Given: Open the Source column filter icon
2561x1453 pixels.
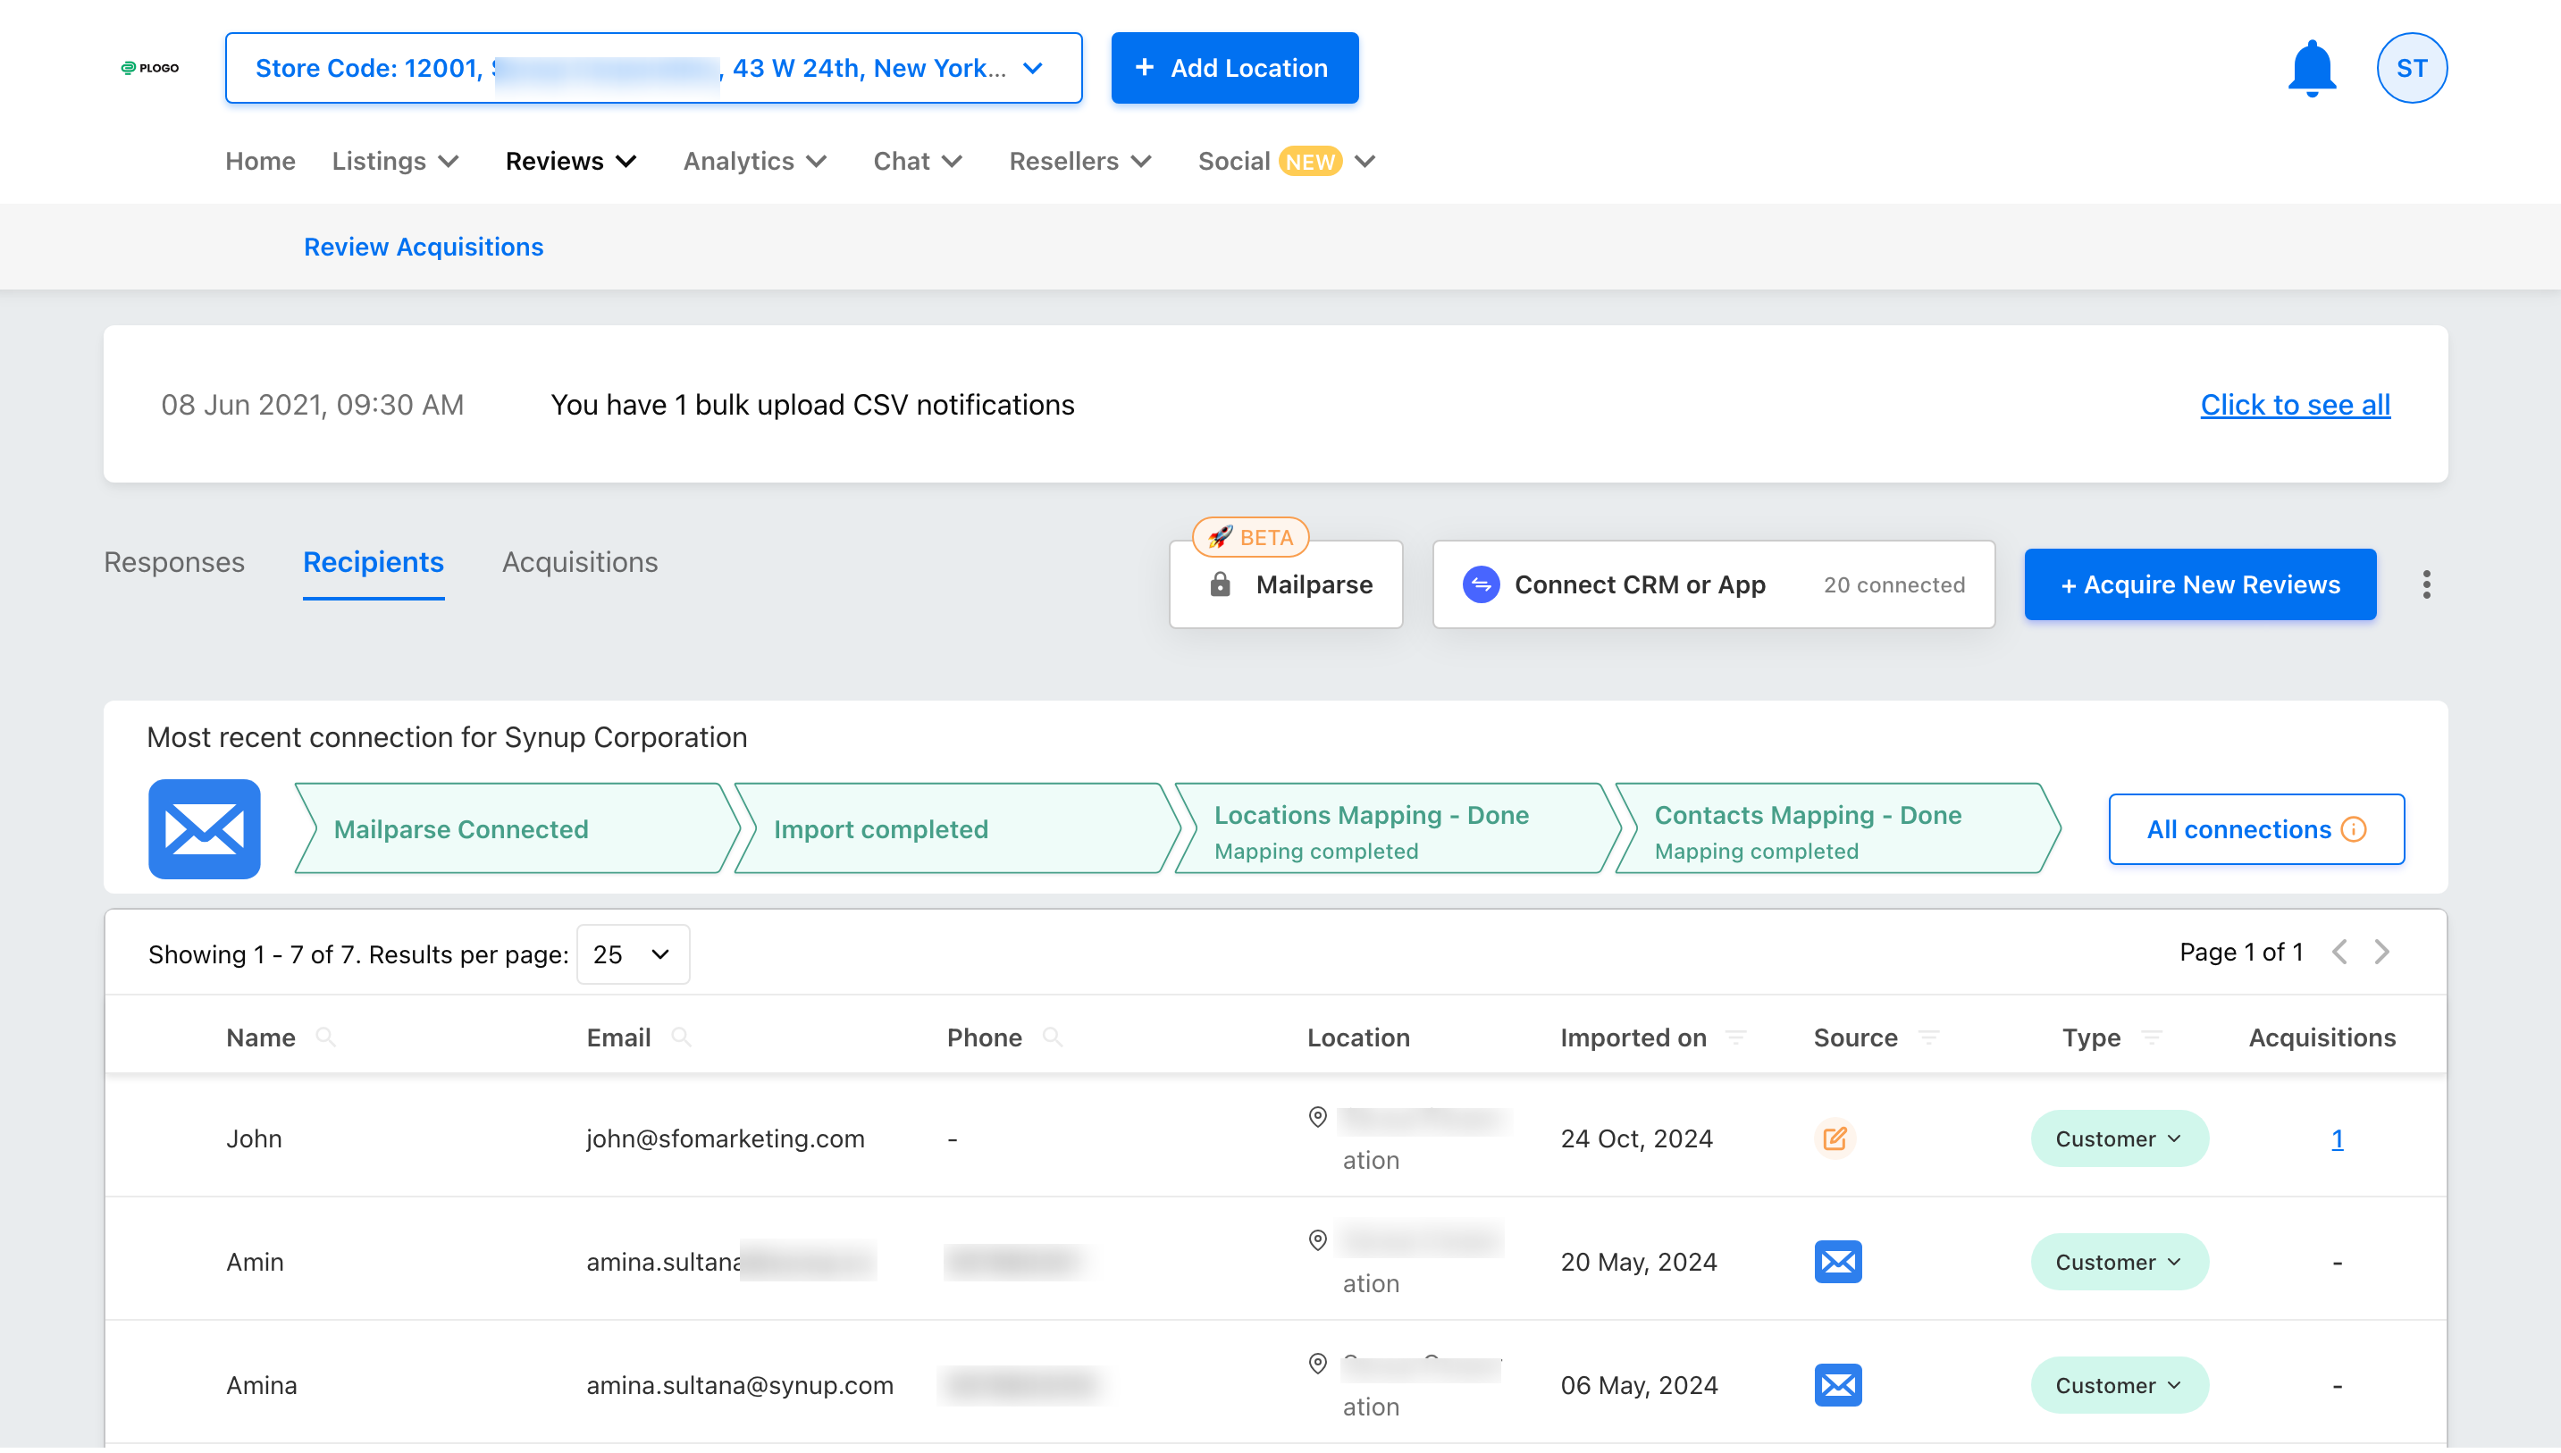Looking at the screenshot, I should (1928, 1037).
